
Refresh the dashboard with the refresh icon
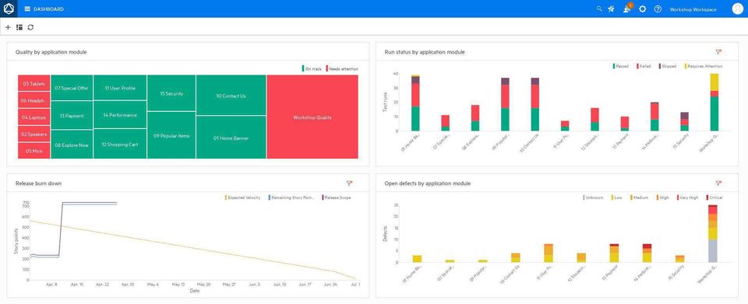30,27
